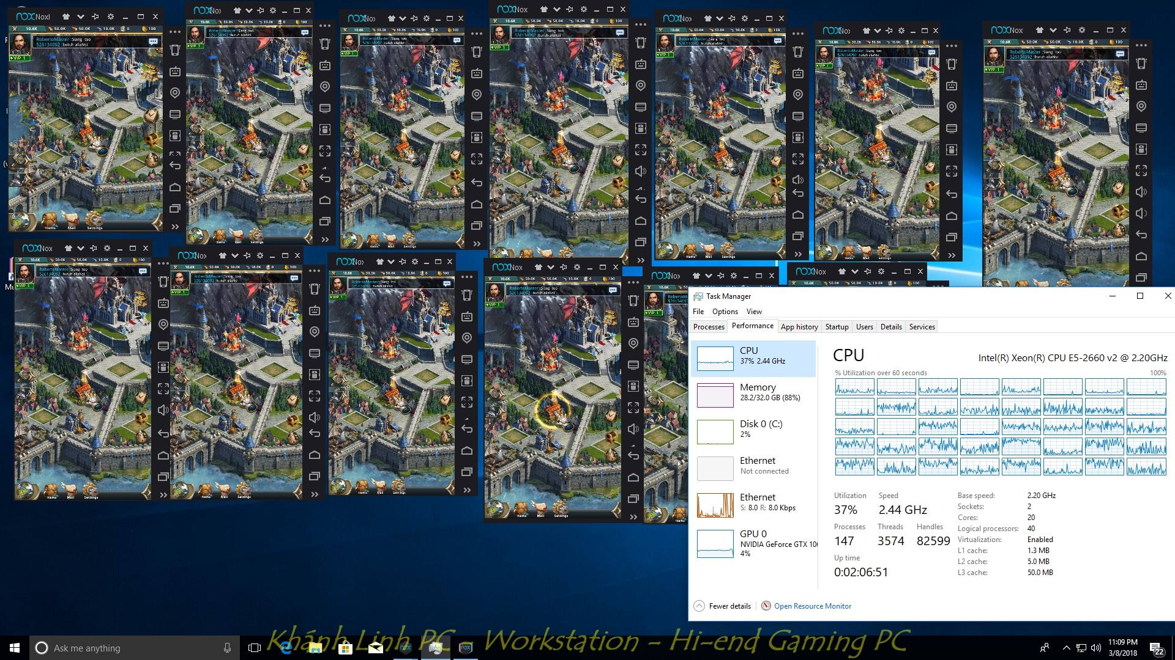The width and height of the screenshot is (1175, 660).
Task: Click volume up icon beside top-right Nox window
Action: click(x=1141, y=192)
